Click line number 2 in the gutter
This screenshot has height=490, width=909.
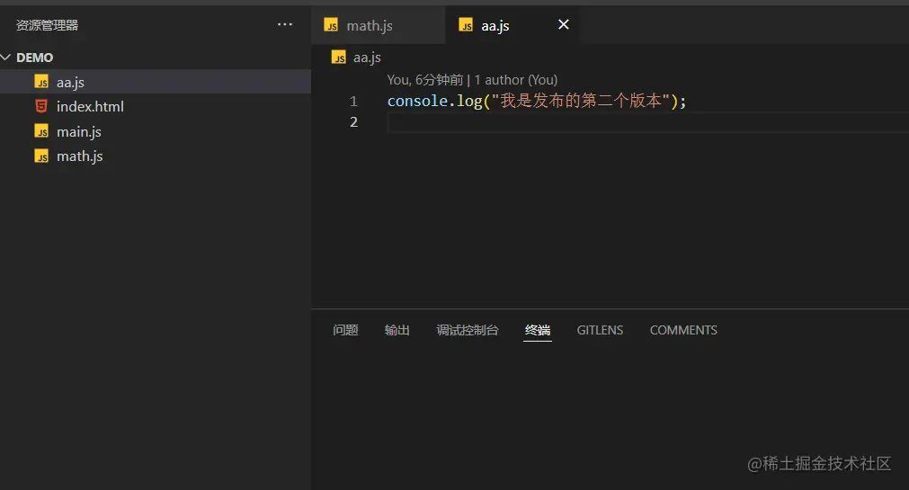(x=353, y=122)
